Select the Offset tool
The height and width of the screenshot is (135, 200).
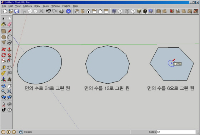9,61
